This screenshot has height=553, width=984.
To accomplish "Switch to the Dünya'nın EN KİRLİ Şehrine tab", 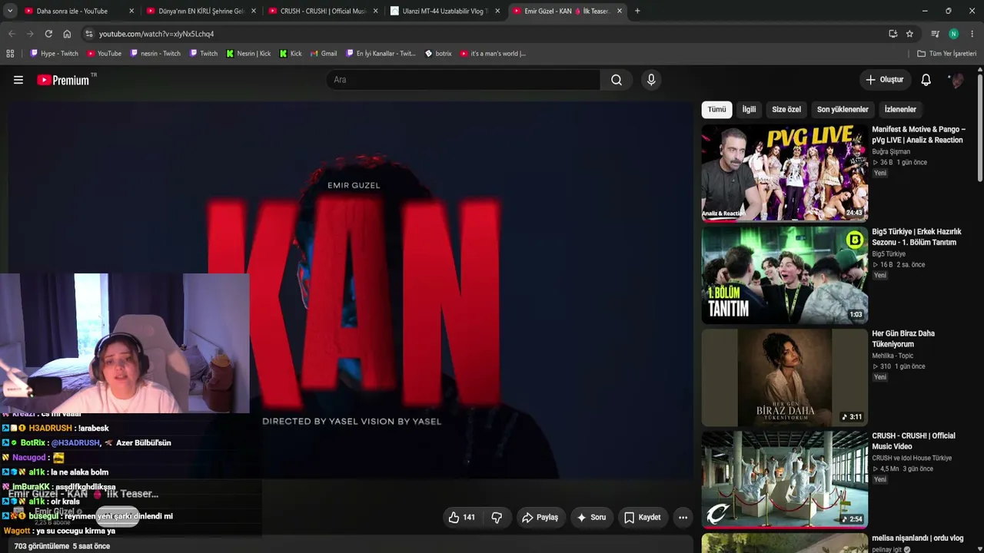I will pos(201,11).
